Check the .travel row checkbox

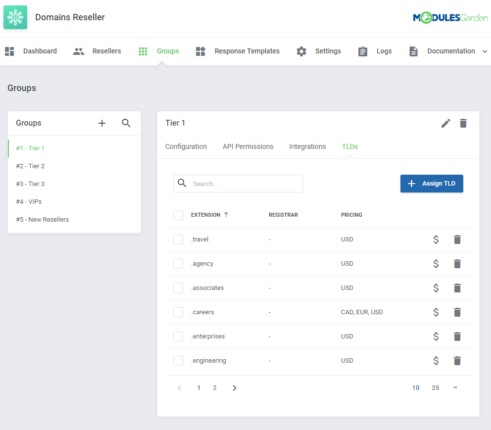(x=178, y=239)
